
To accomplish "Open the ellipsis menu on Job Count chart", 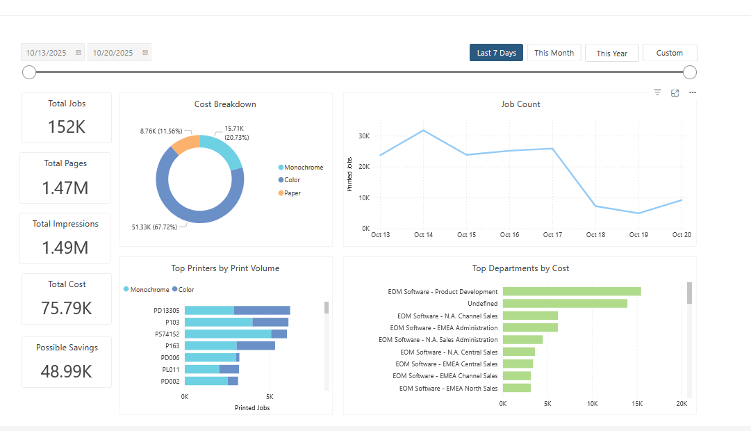I will pyautogui.click(x=692, y=92).
